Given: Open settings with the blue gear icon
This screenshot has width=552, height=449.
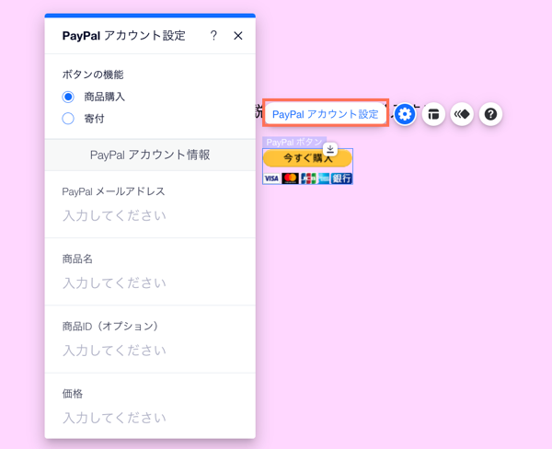Looking at the screenshot, I should 405,114.
